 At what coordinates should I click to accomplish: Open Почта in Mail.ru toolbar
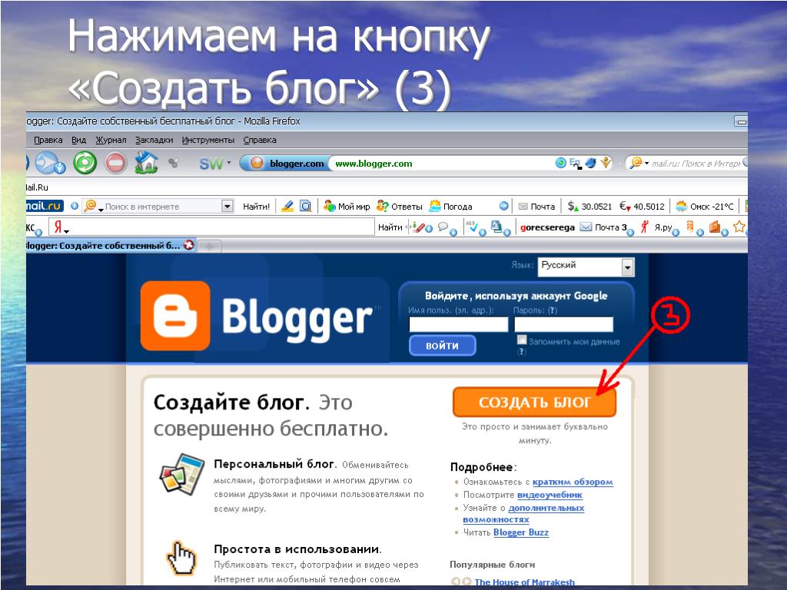[536, 206]
